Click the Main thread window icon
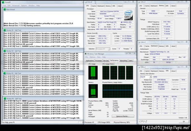This screenshot has height=131, width=191. [5, 9]
